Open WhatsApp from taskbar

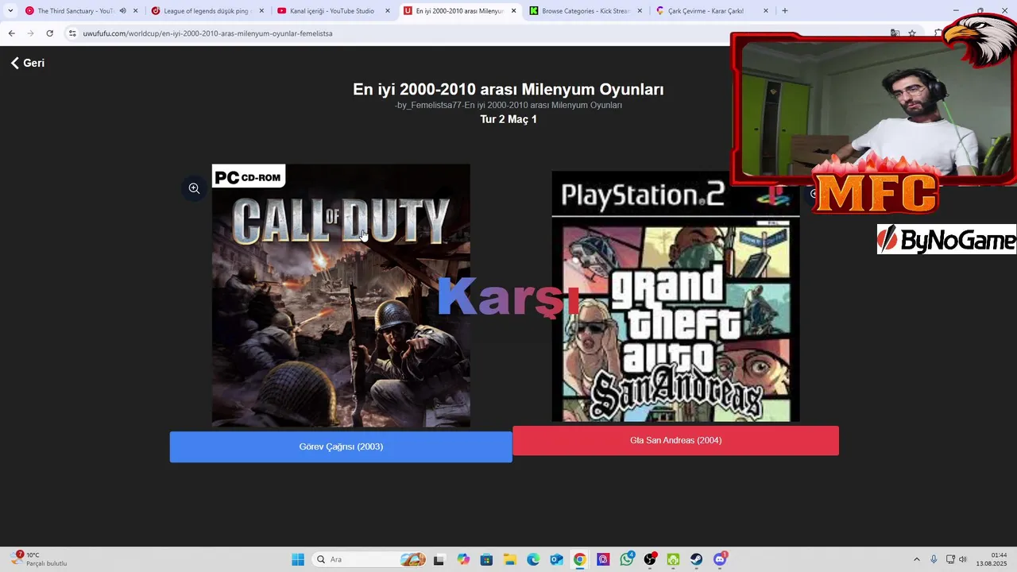point(627,559)
